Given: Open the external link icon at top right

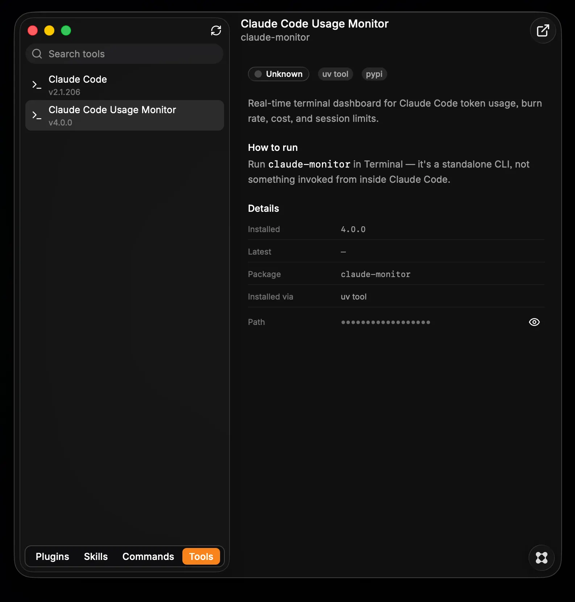Looking at the screenshot, I should pyautogui.click(x=543, y=30).
